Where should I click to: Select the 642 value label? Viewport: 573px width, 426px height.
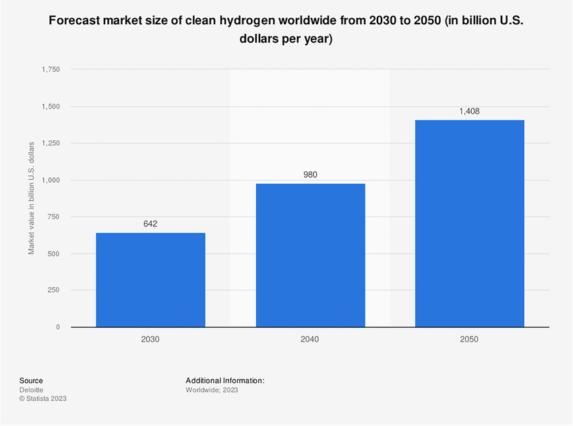[150, 224]
